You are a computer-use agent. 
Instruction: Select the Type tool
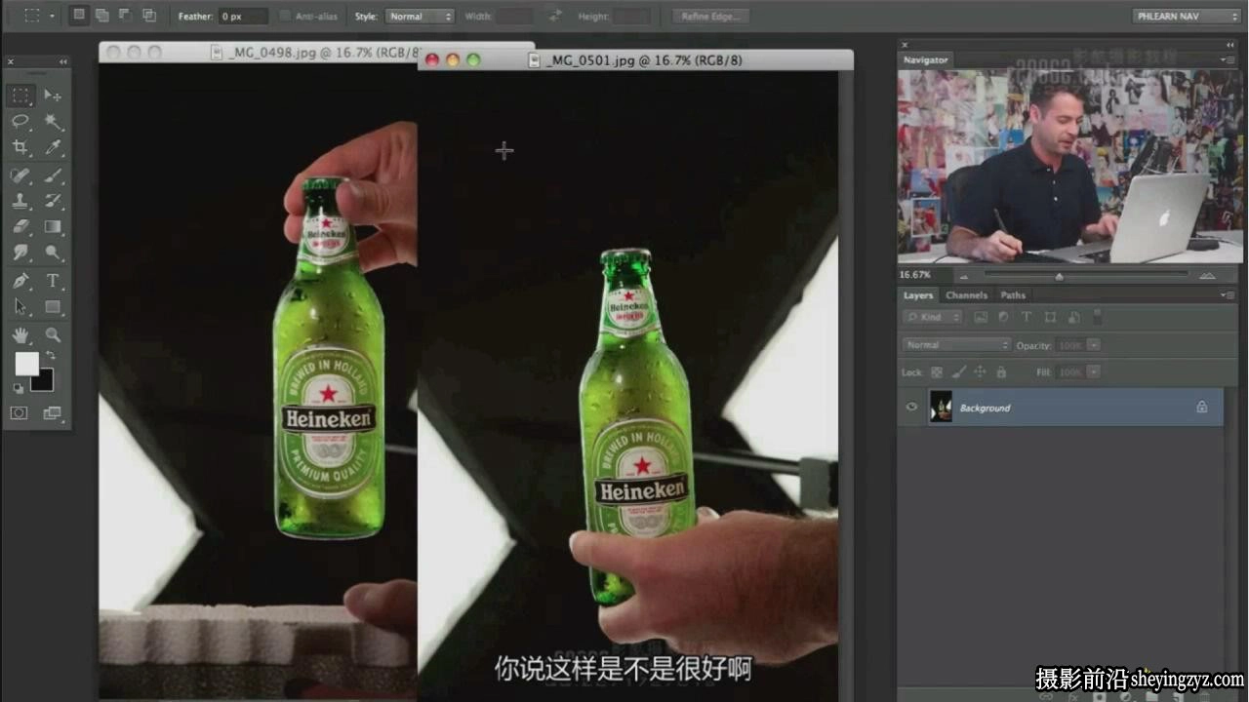[x=53, y=281]
